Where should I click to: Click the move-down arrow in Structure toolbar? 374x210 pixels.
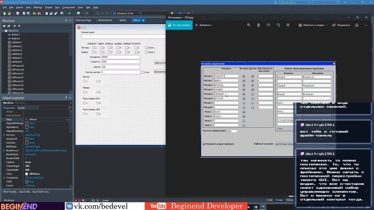point(19,26)
